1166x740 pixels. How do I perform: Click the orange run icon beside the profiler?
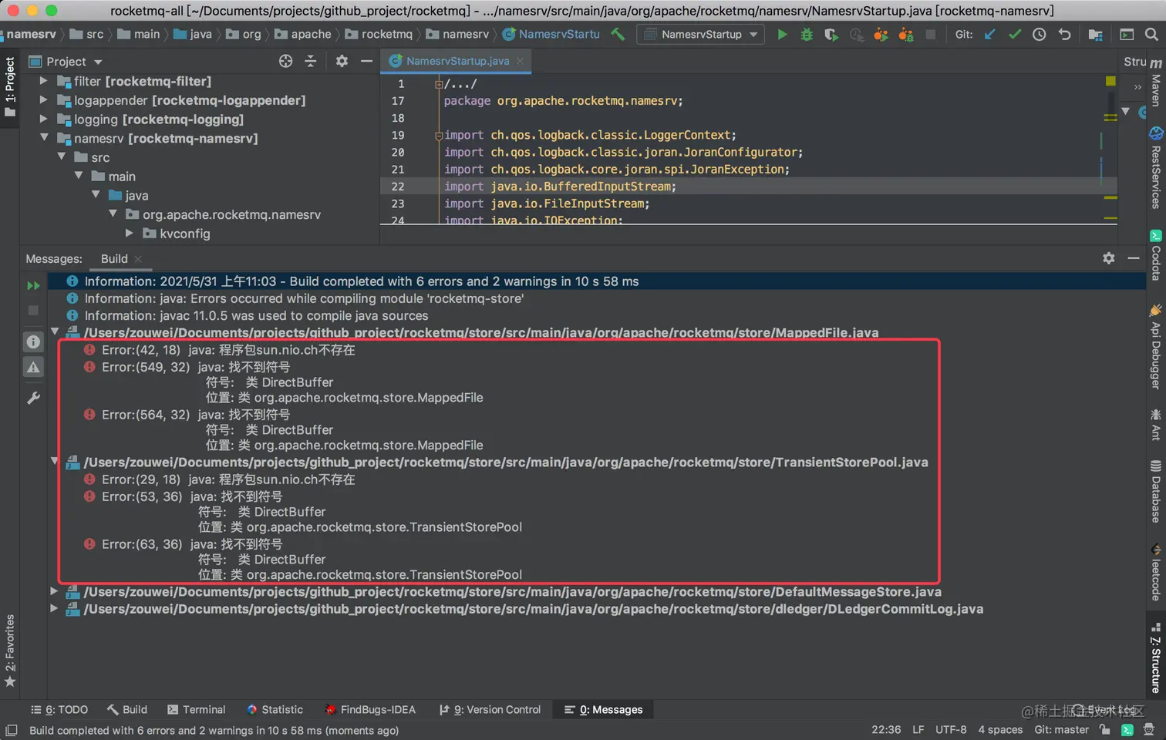(x=881, y=34)
